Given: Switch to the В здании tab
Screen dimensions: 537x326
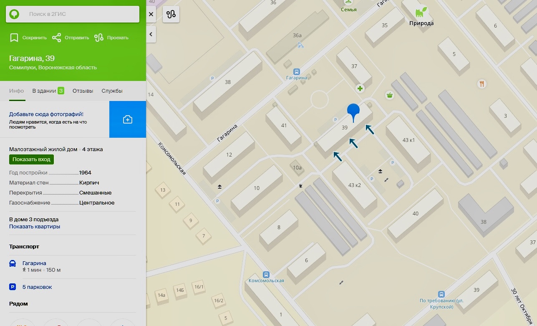Looking at the screenshot, I should pos(48,91).
